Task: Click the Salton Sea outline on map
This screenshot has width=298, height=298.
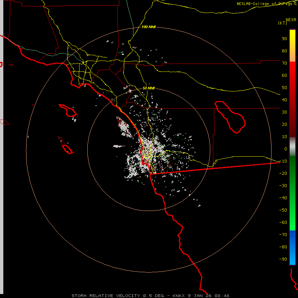Action: pyautogui.click(x=230, y=117)
